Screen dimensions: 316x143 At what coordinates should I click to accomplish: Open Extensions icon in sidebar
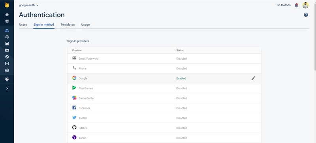tap(7, 79)
